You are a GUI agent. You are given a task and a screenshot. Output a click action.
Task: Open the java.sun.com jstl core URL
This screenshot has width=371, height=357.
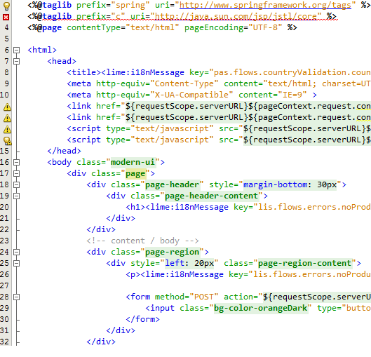[236, 16]
